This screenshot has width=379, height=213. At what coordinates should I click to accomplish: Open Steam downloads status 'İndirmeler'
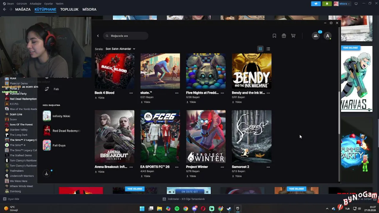coord(184,199)
